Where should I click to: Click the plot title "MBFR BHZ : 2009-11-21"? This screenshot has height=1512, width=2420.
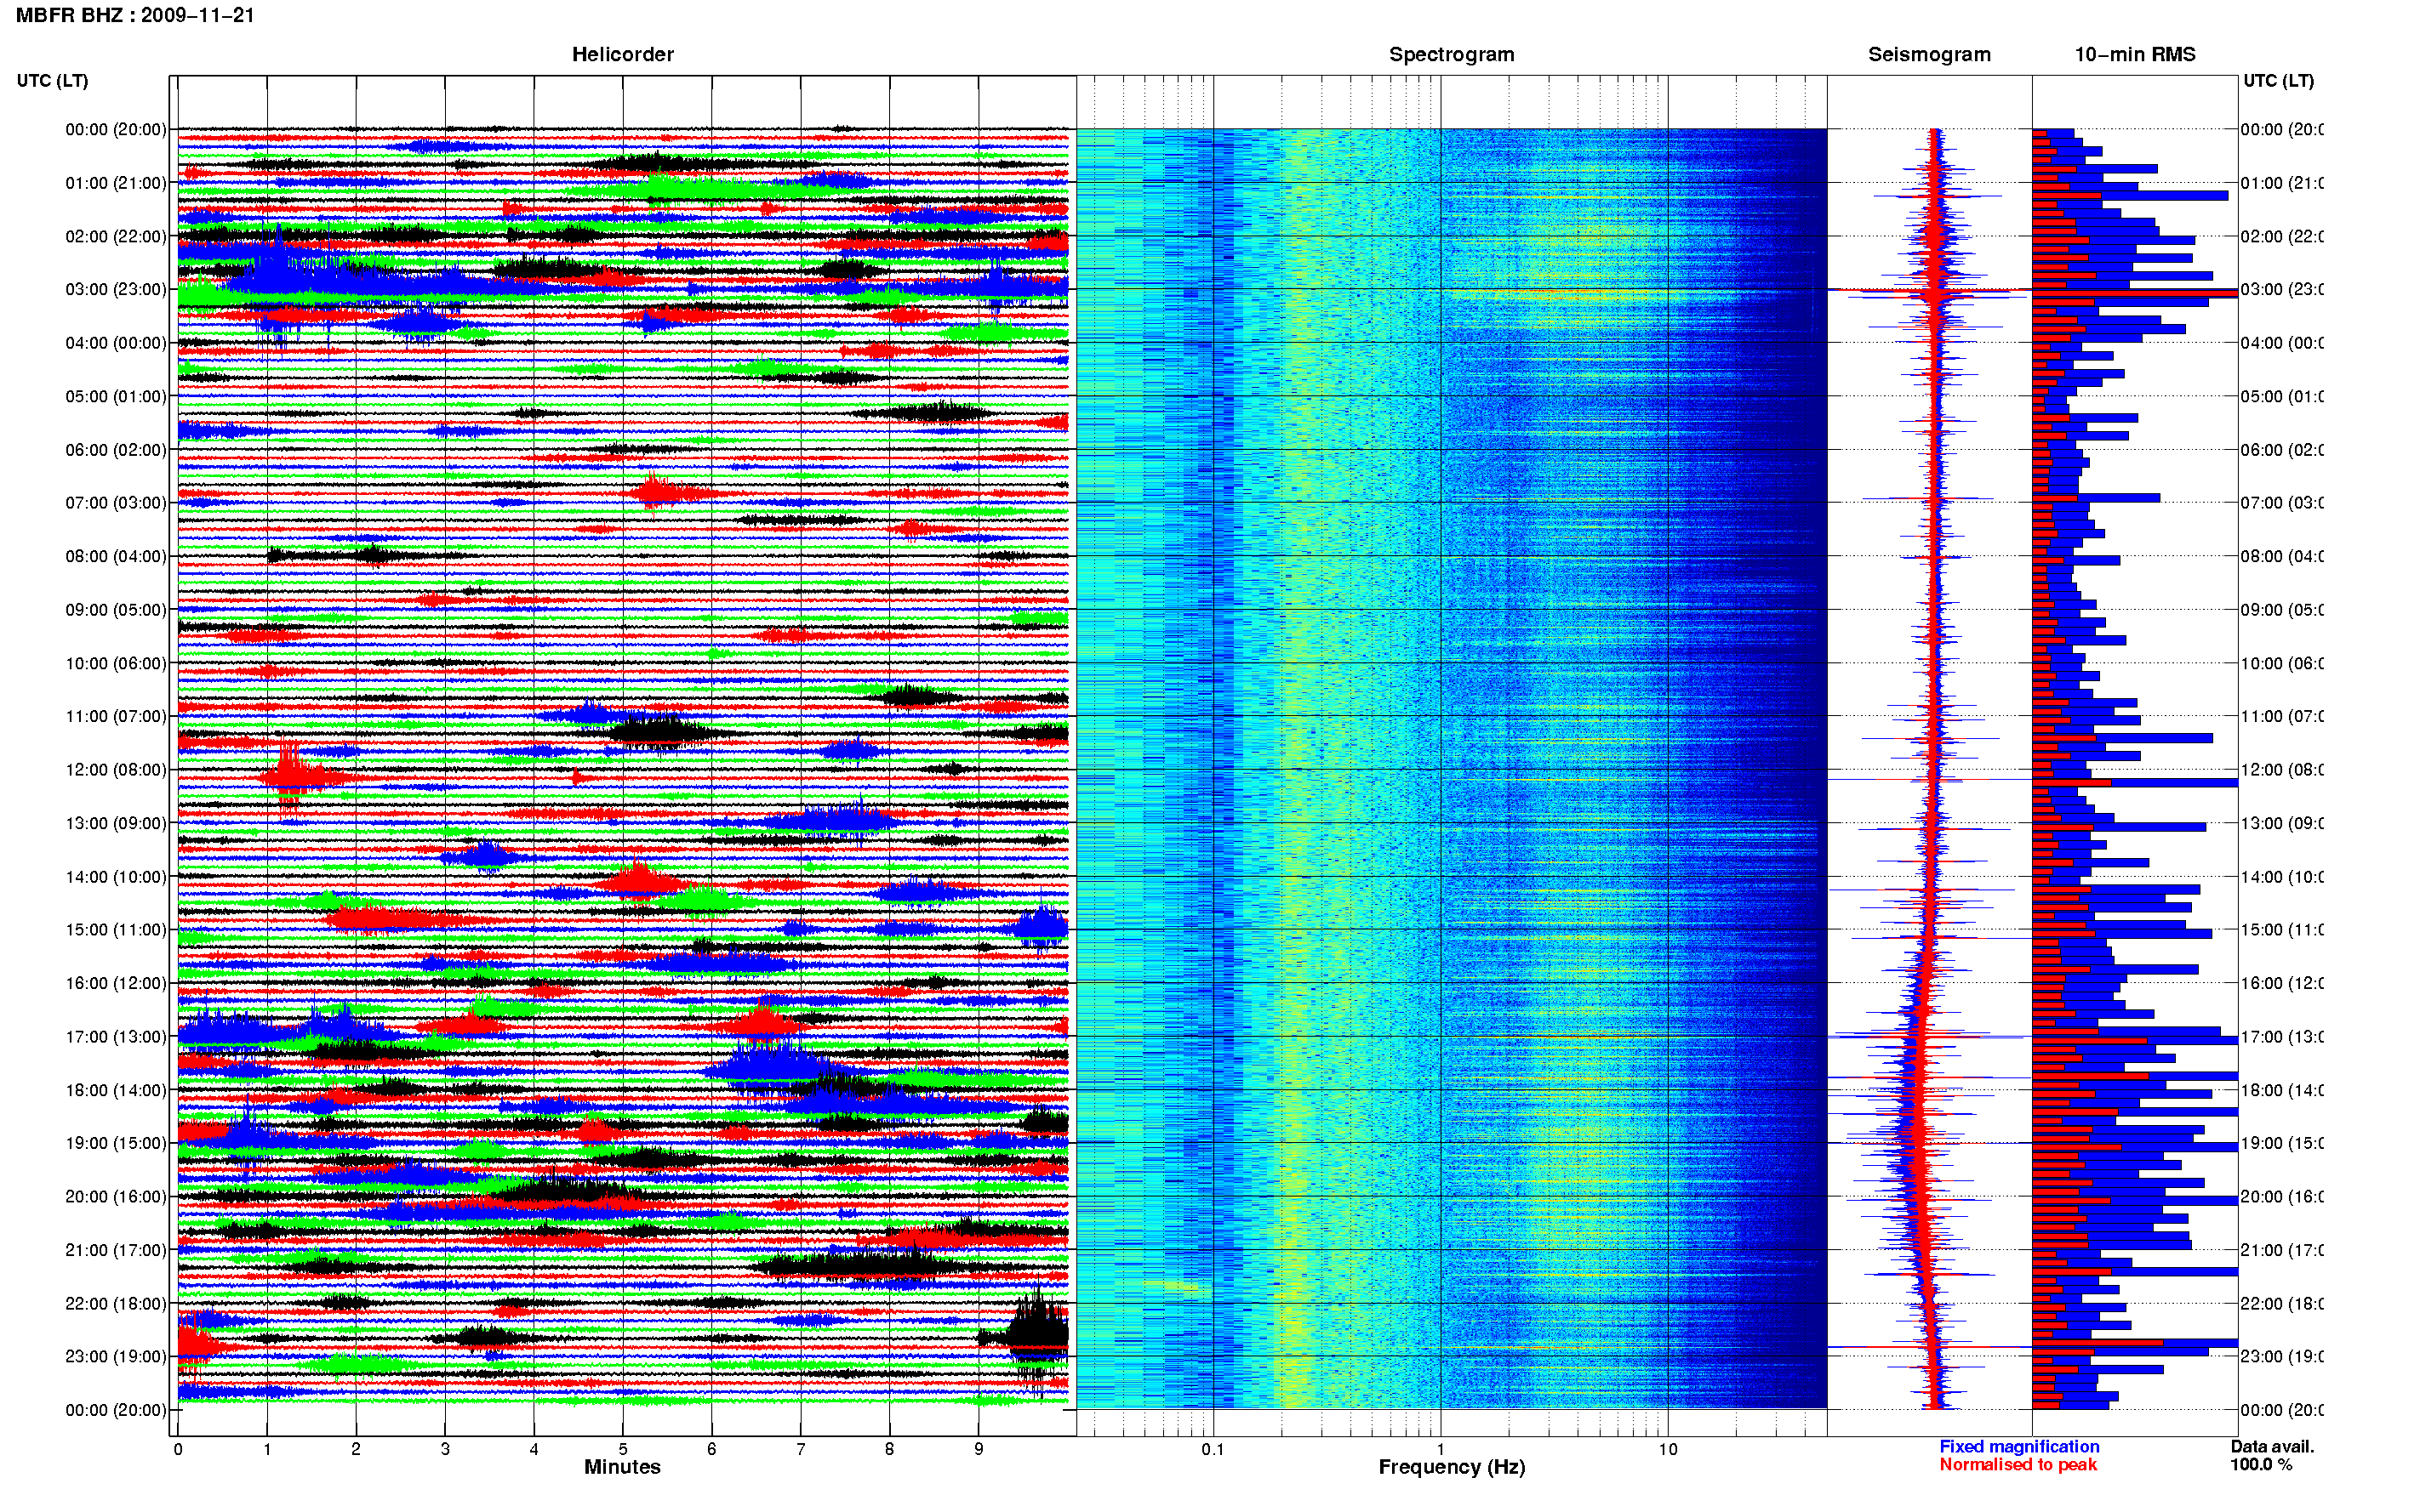tap(135, 15)
